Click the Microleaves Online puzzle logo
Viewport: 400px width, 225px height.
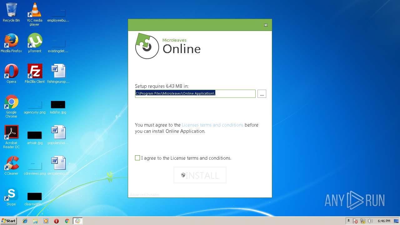(147, 46)
